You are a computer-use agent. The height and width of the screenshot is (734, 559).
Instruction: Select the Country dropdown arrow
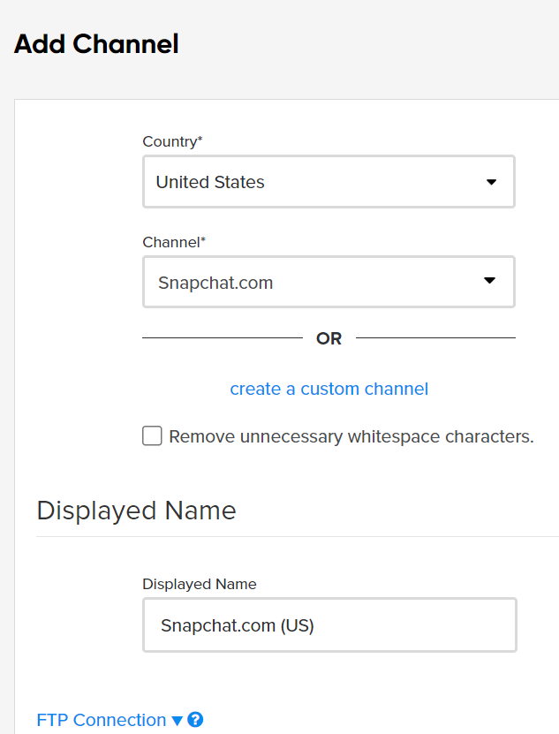point(492,181)
